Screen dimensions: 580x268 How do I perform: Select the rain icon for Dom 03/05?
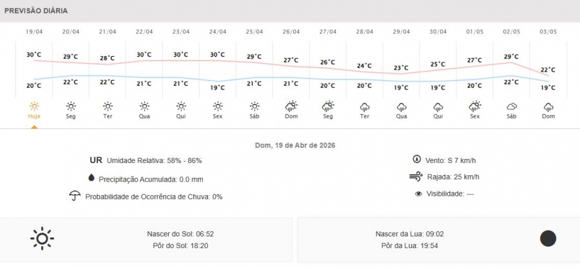point(548,106)
